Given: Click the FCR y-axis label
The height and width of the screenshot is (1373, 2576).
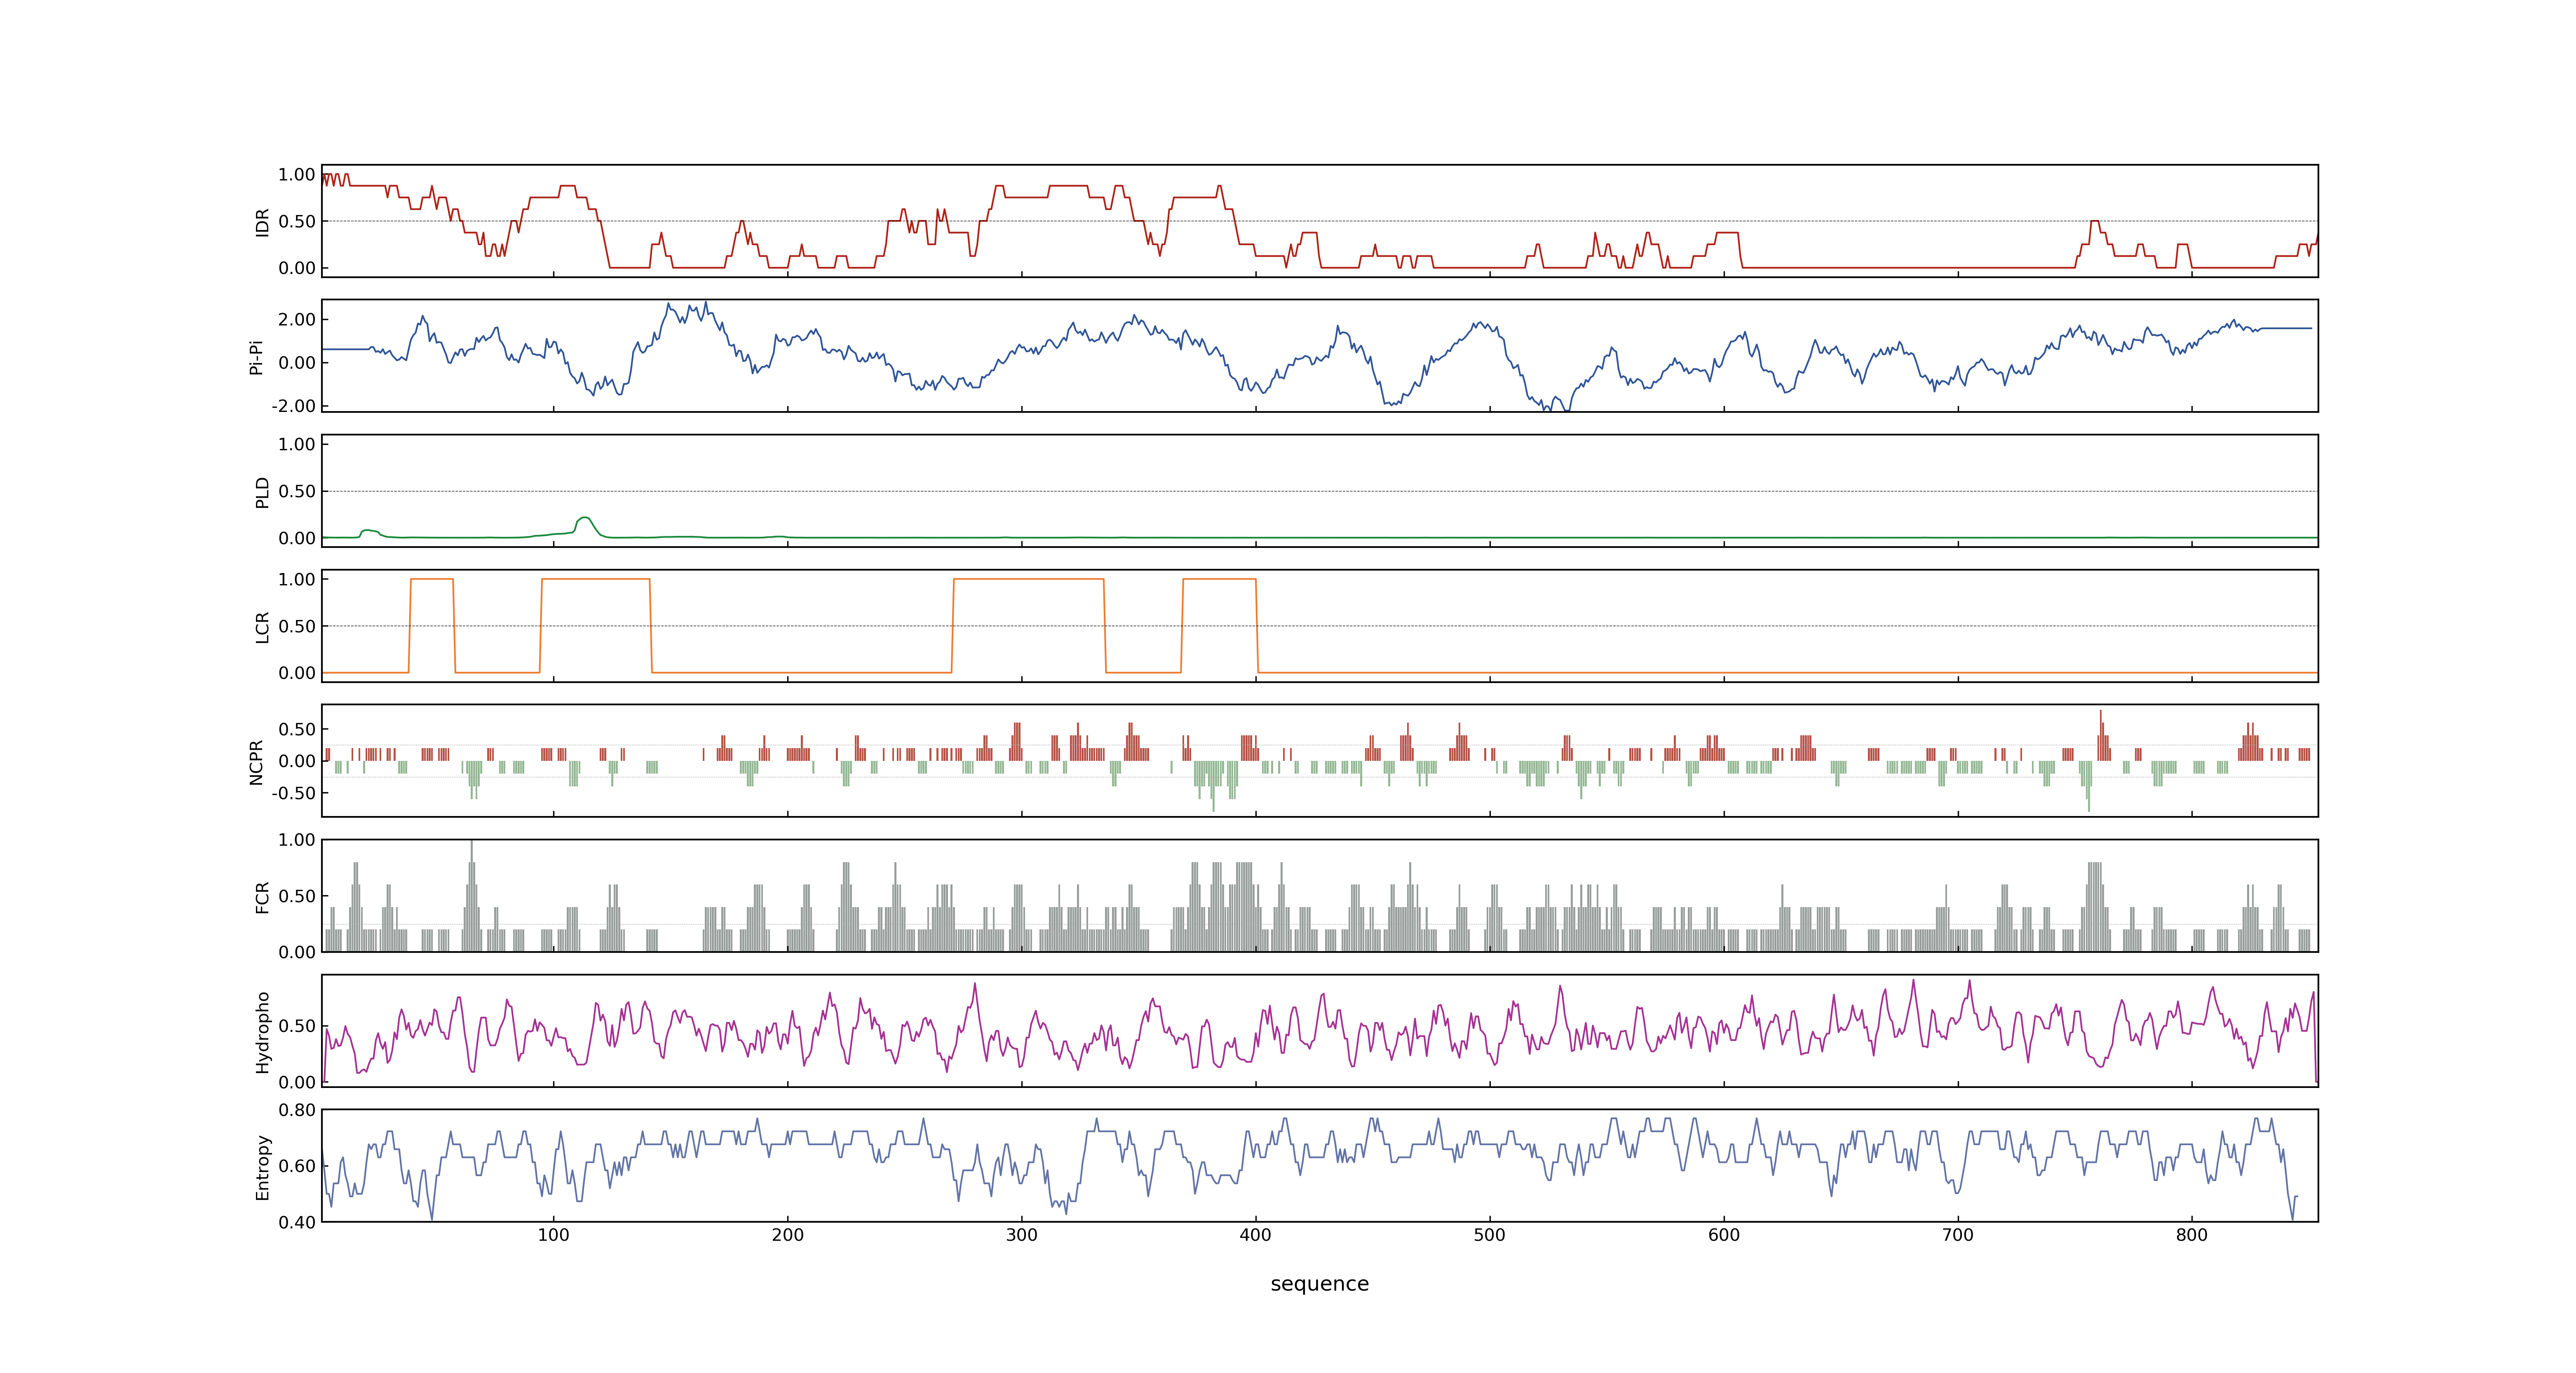Looking at the screenshot, I should [x=262, y=896].
